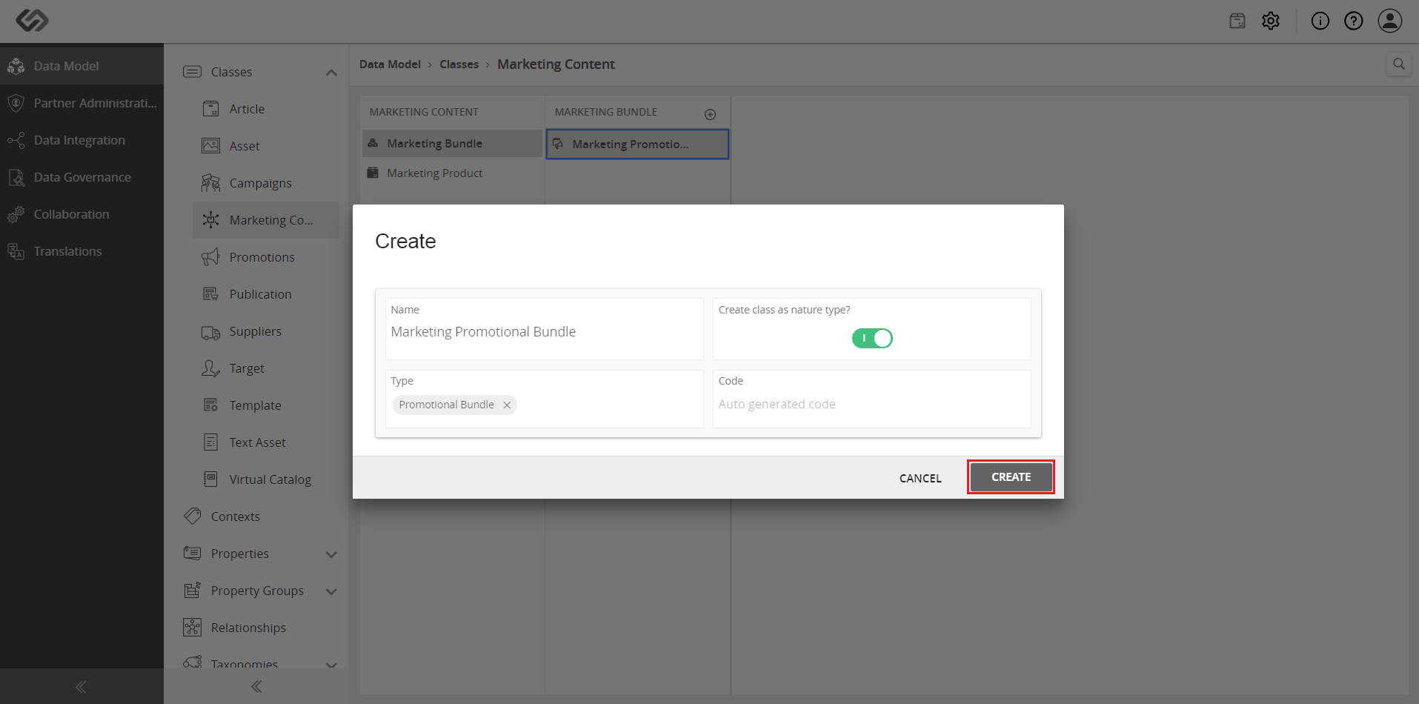Click the Suppliers truck icon
The height and width of the screenshot is (704, 1419).
pos(211,333)
